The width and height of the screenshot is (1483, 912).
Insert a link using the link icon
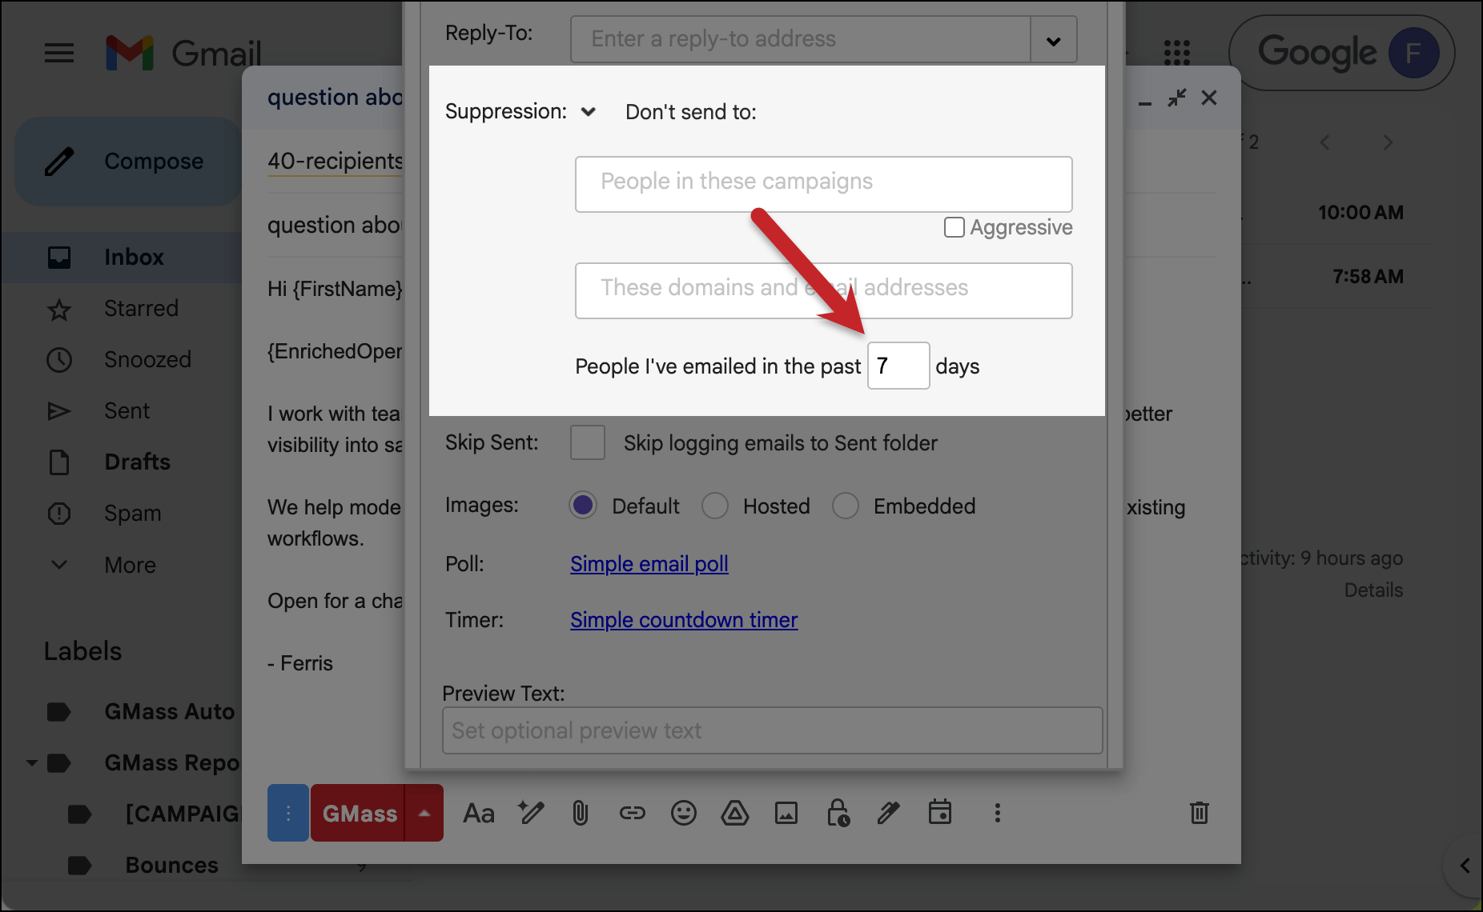(632, 814)
